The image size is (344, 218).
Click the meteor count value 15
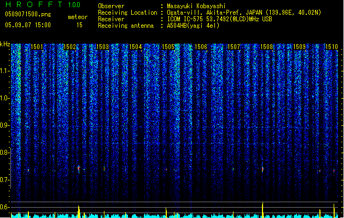click(79, 25)
